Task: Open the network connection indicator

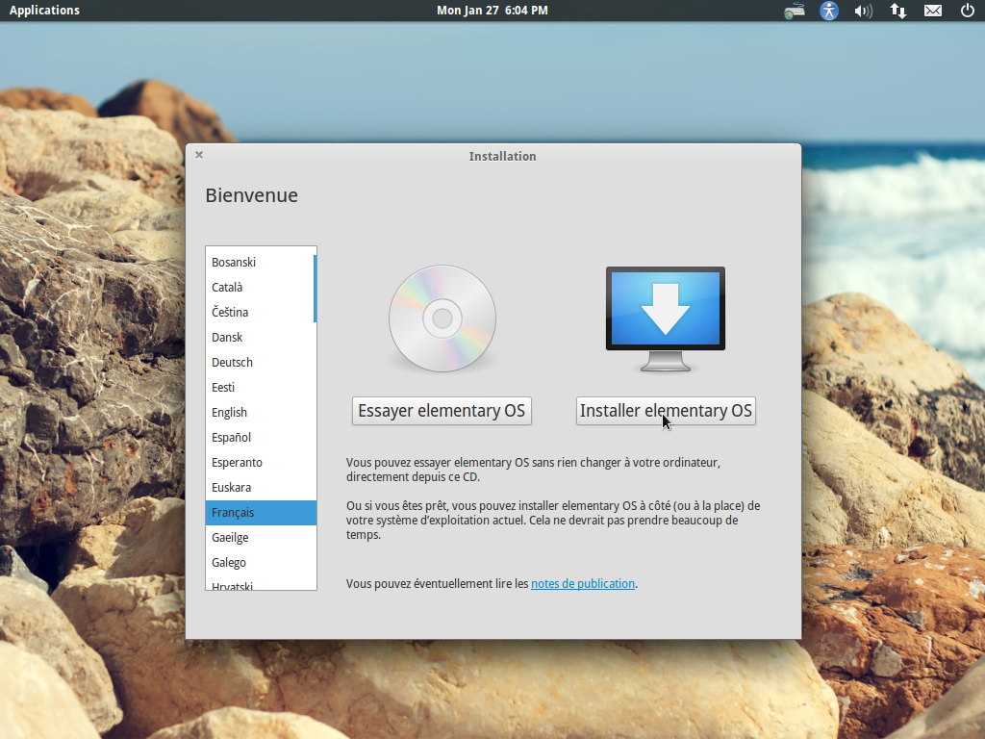Action: pos(898,11)
